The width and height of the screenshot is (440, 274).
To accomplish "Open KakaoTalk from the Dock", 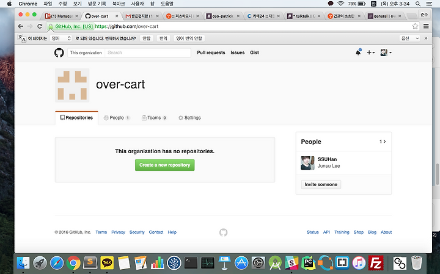I will point(107,263).
